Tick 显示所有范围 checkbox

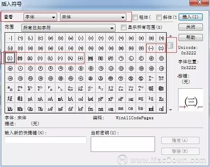(123, 27)
